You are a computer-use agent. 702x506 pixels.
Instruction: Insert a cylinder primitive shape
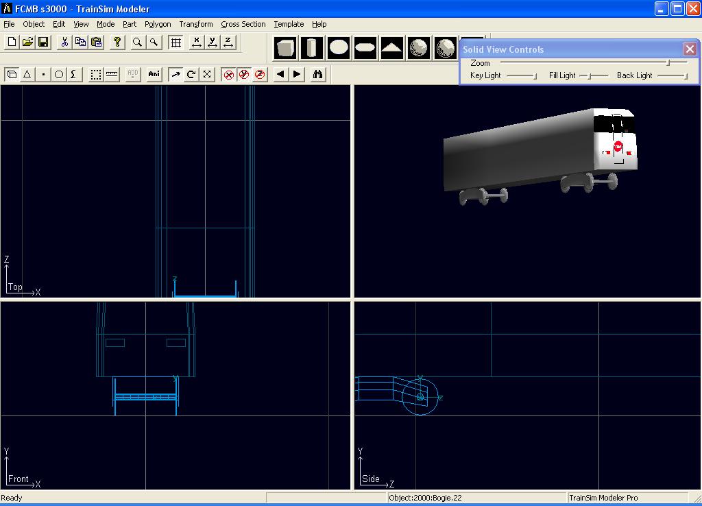[312, 48]
